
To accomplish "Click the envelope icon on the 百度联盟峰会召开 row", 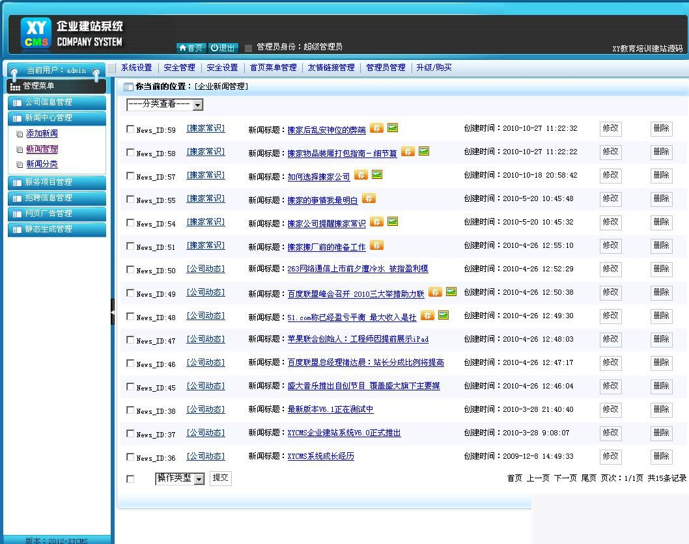I will [x=451, y=292].
